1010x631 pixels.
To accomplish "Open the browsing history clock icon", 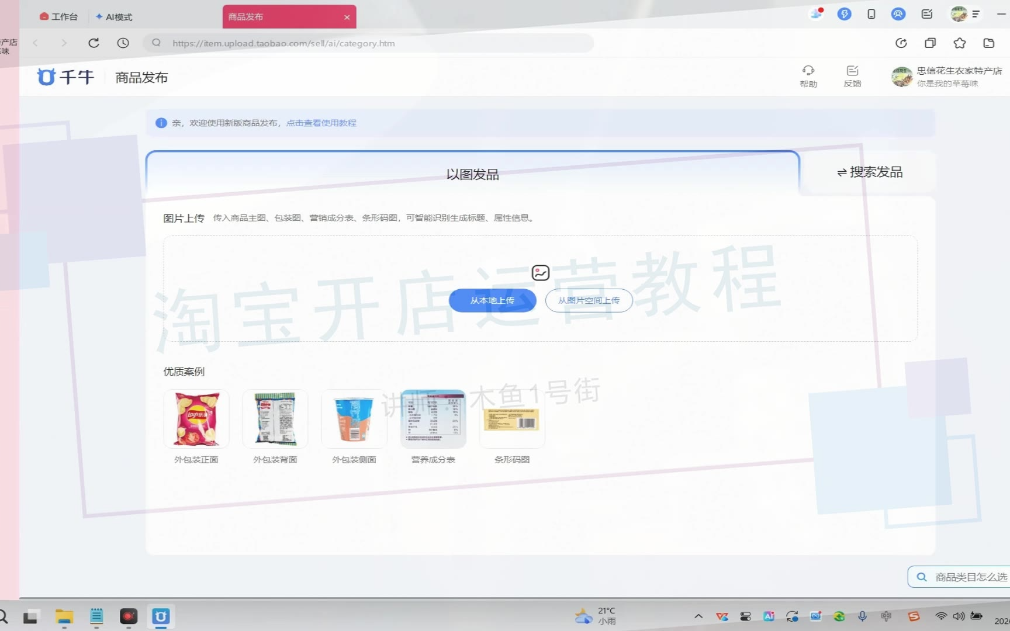I will (123, 43).
